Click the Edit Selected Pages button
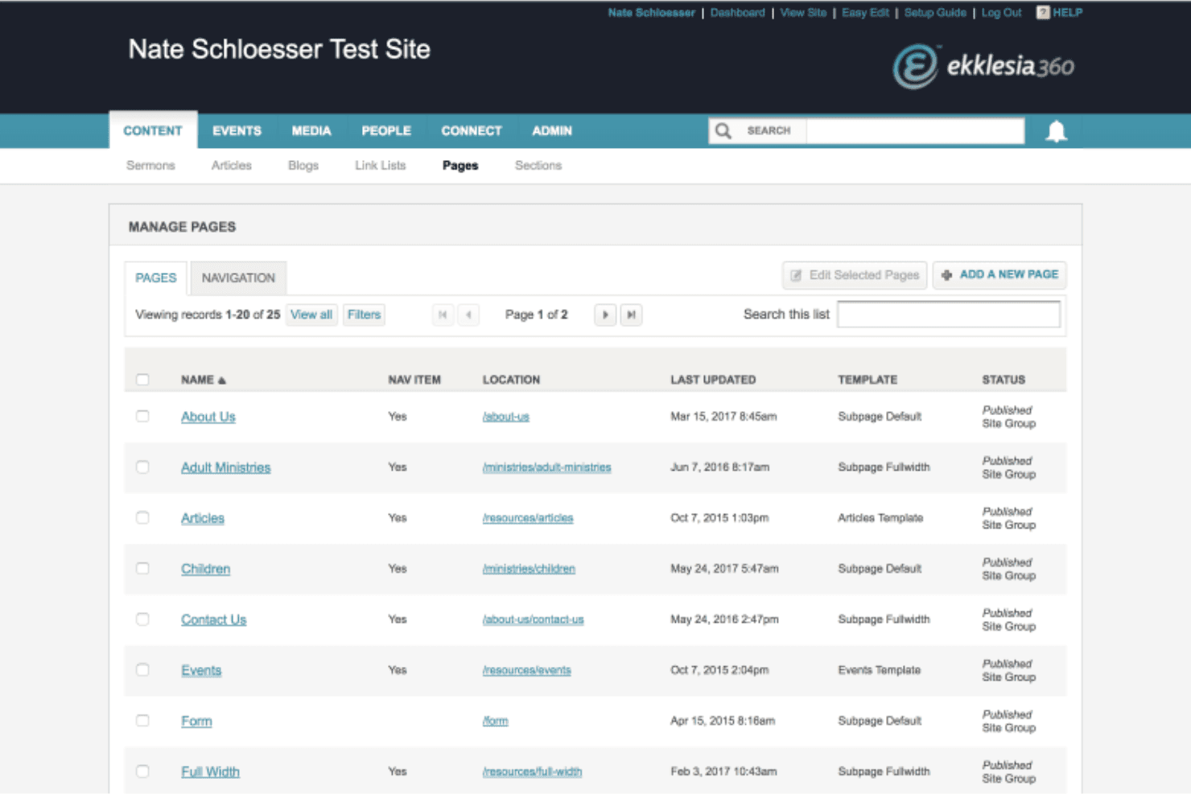The height and width of the screenshot is (794, 1191). [x=855, y=275]
